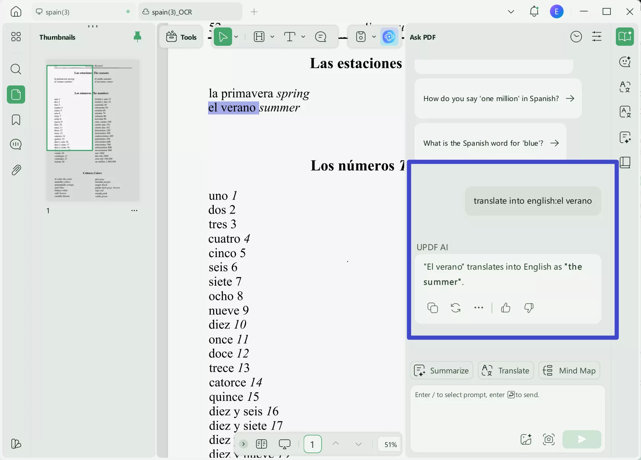Open the Highlight tool dropdown arrow
Screen dimensions: 641x460
(272, 37)
